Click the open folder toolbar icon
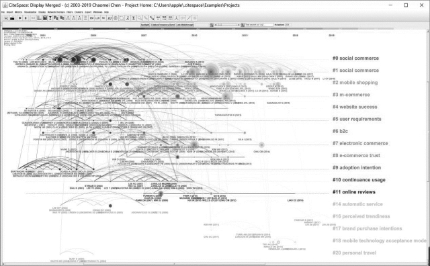The image size is (430, 266). (x=12, y=18)
